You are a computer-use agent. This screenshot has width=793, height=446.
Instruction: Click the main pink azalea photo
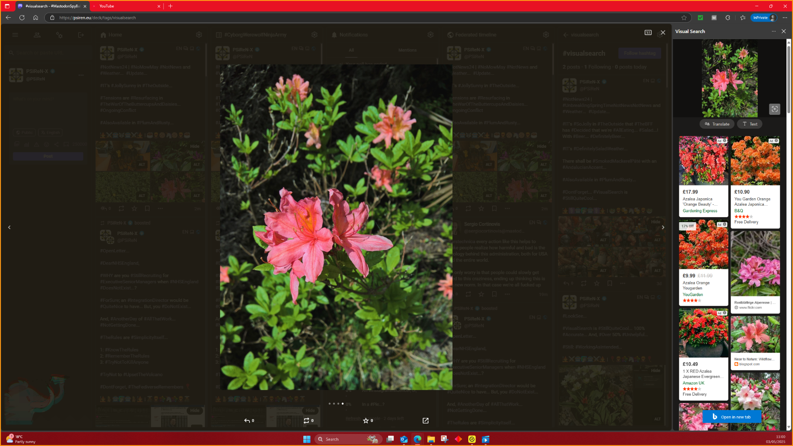[336, 227]
